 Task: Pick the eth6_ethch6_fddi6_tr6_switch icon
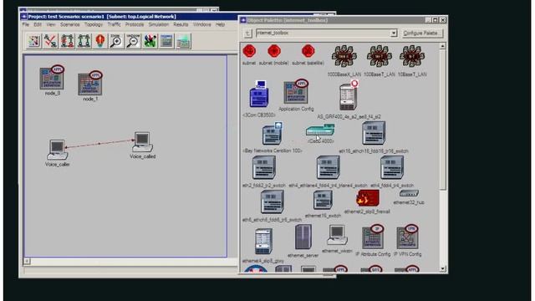coord(272,202)
